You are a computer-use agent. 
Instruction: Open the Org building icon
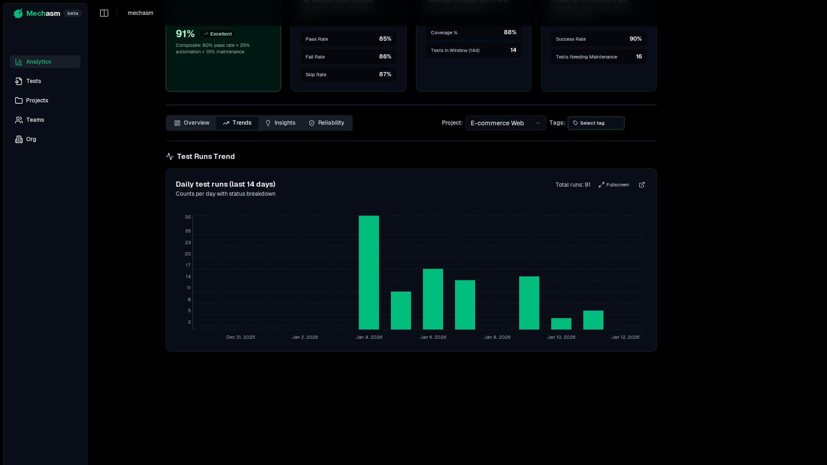(x=19, y=139)
